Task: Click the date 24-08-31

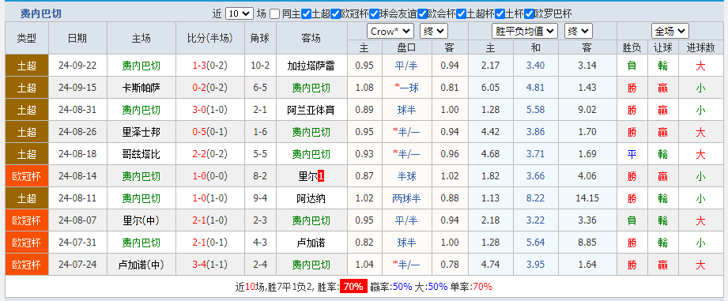Action: pos(77,110)
